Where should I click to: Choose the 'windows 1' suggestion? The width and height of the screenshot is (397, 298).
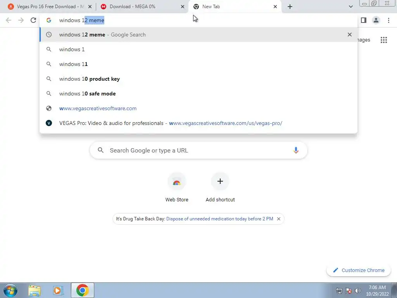click(x=198, y=49)
